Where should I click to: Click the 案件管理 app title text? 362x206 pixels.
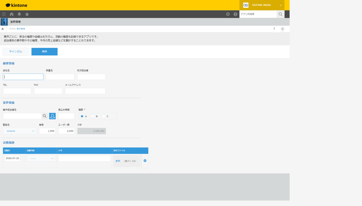click(15, 22)
